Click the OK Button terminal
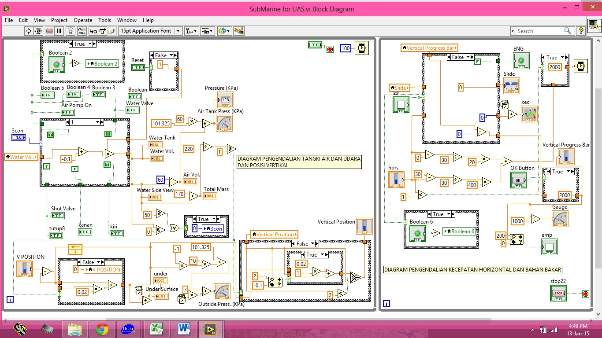The image size is (602, 338). 518,180
